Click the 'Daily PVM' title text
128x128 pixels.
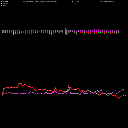(x=5, y=2)
